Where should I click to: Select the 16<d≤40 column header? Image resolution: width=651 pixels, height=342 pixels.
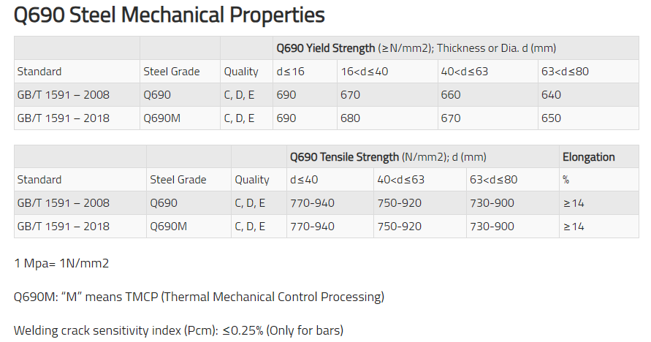[x=363, y=72]
